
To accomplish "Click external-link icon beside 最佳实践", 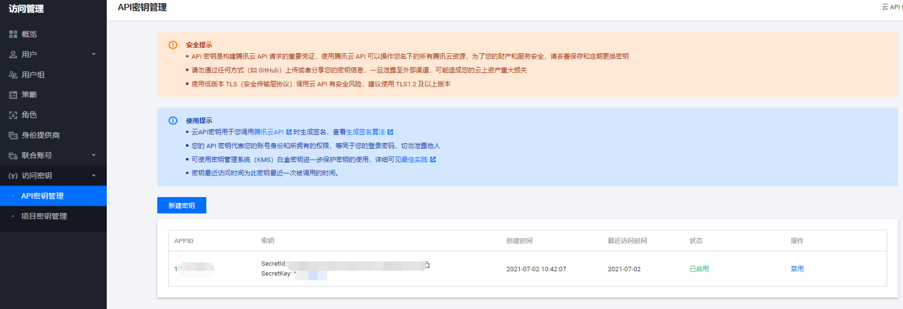I will [433, 160].
